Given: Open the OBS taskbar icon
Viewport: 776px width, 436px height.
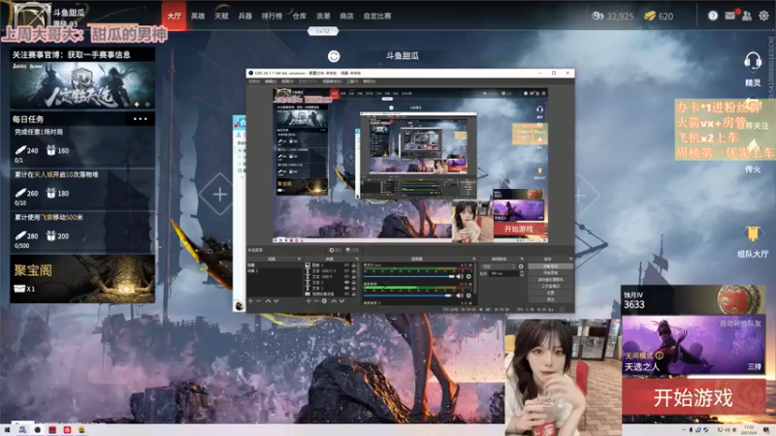Looking at the screenshot, I should coord(37,430).
